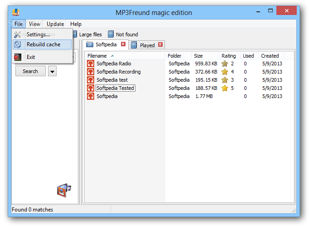Switch to the Played tab
Screen dimensions: 309x226
[147, 45]
